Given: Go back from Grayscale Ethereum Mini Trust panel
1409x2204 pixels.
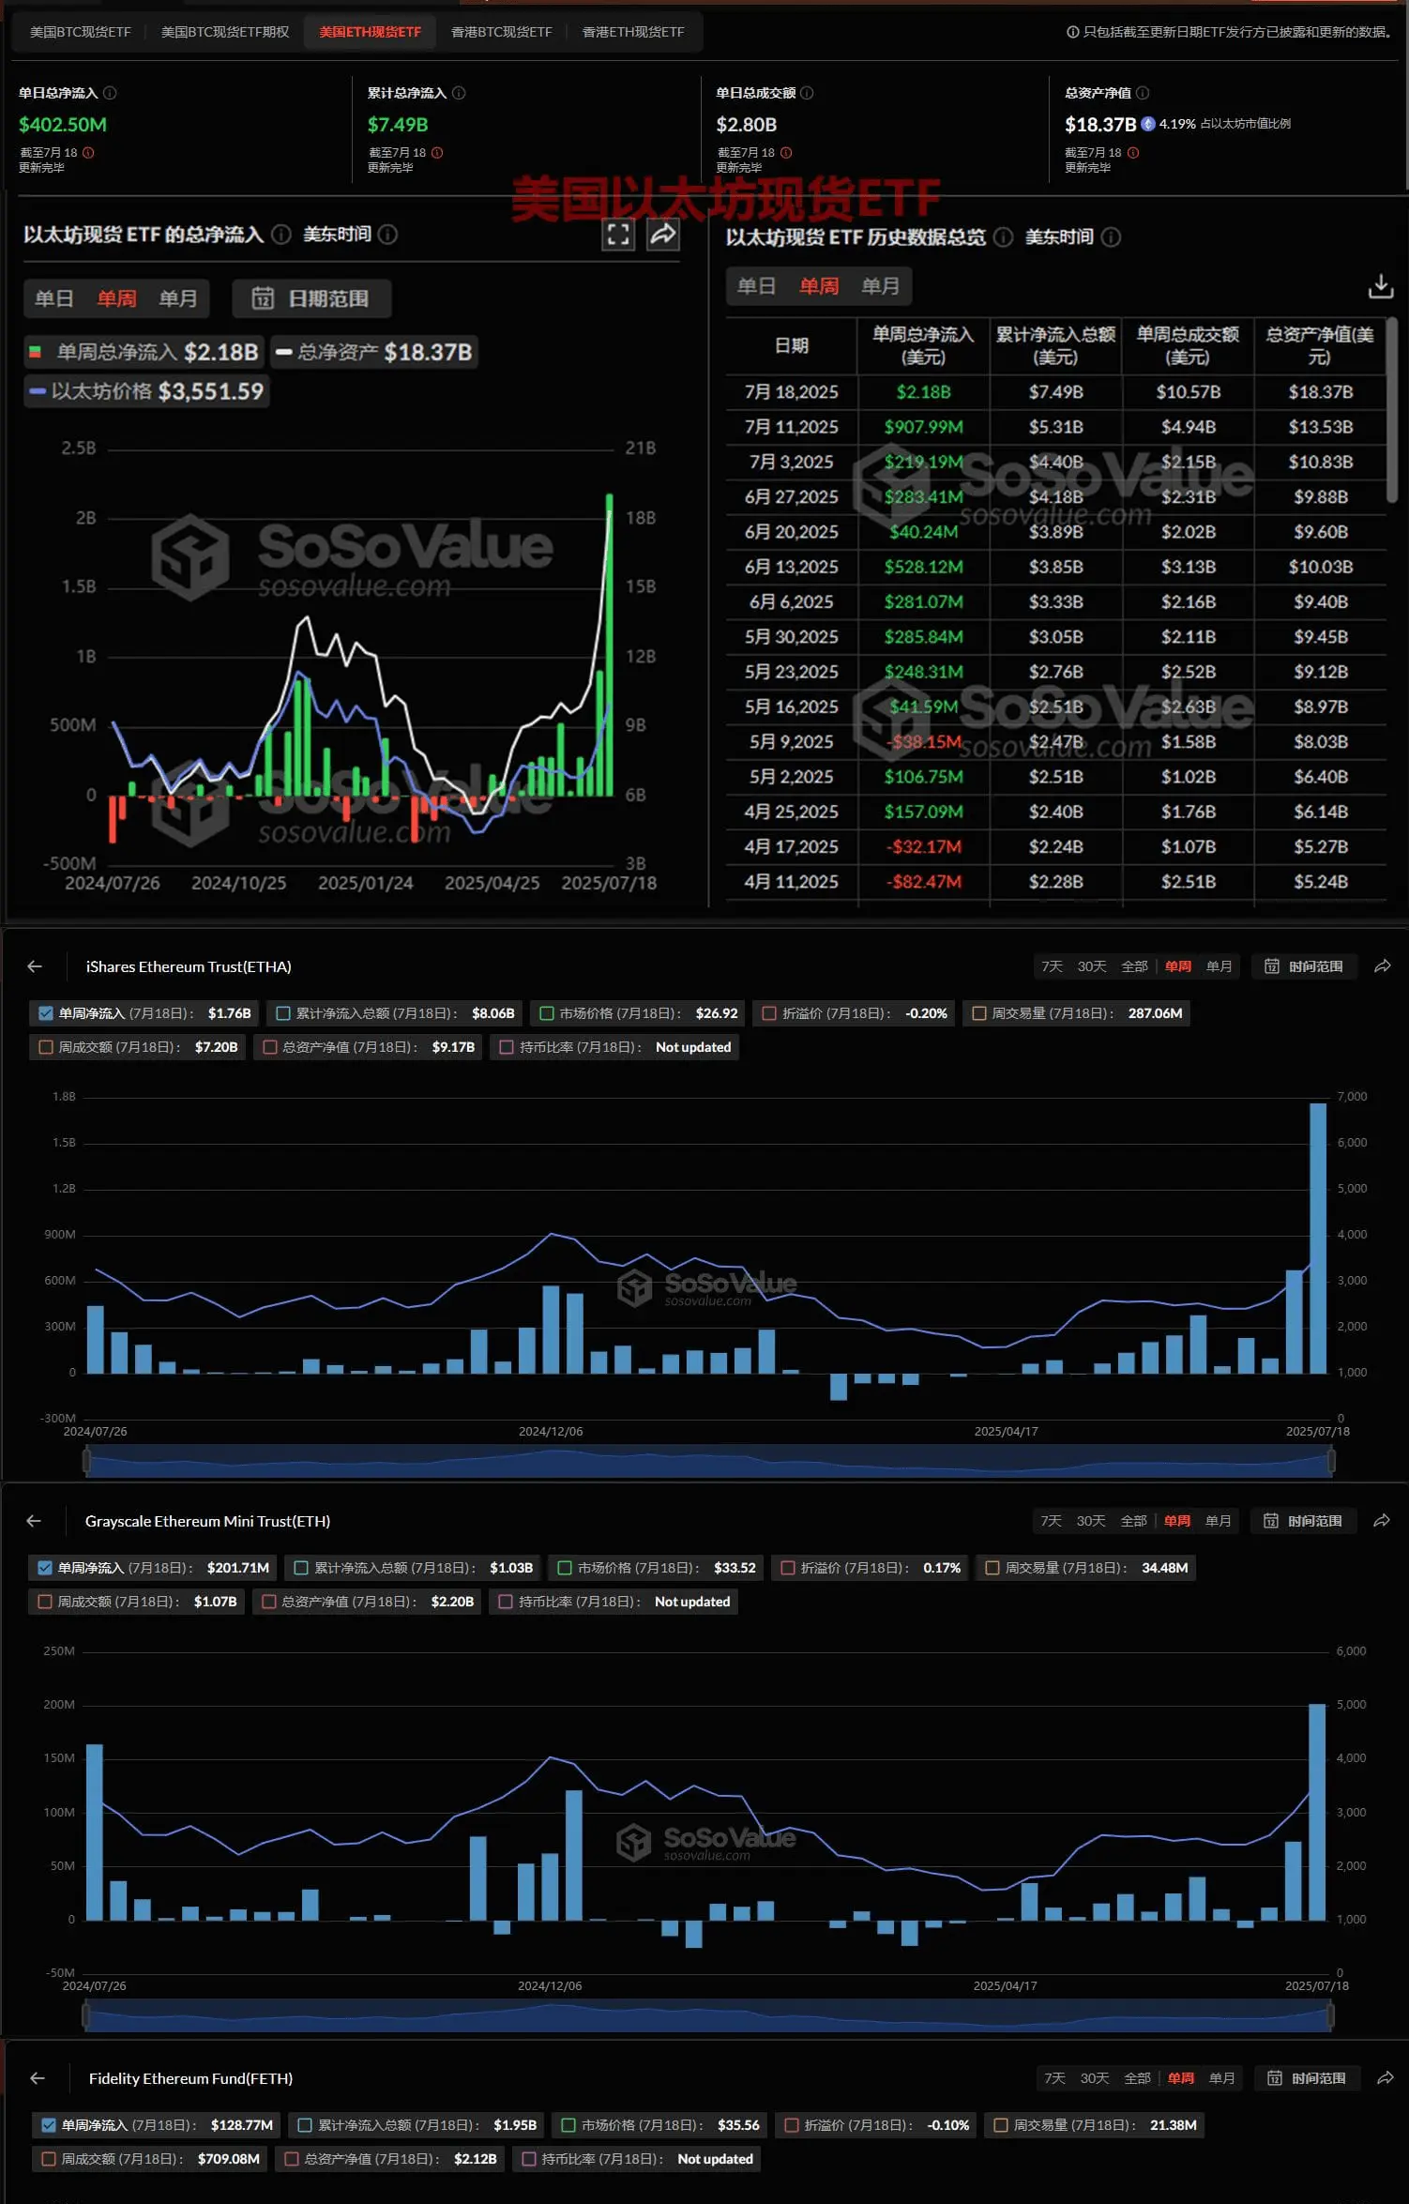Looking at the screenshot, I should coord(35,1521).
